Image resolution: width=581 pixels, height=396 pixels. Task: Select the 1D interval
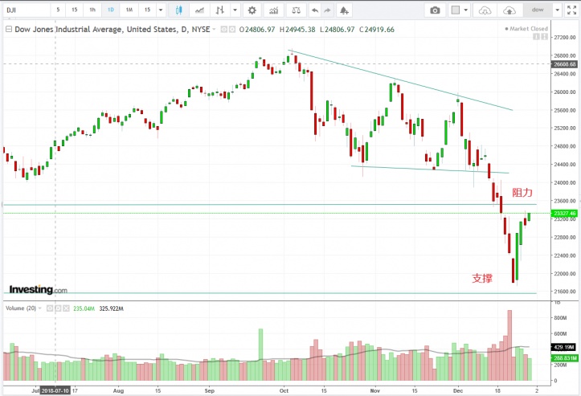pyautogui.click(x=110, y=10)
